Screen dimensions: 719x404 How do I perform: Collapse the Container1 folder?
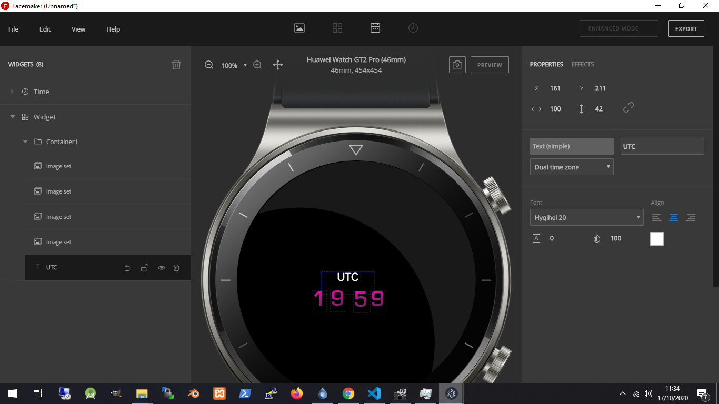point(25,142)
